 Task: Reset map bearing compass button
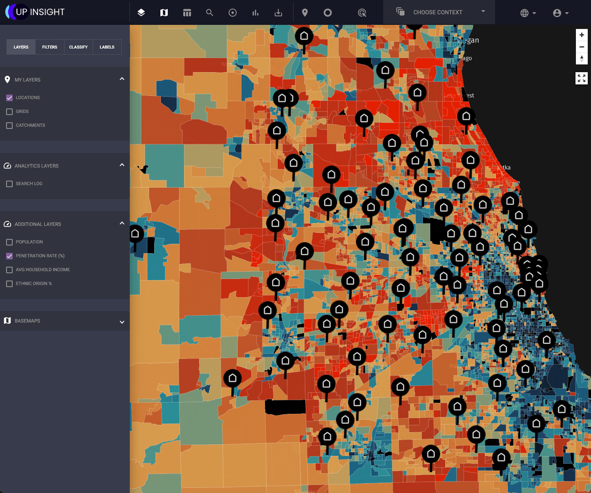(x=582, y=59)
